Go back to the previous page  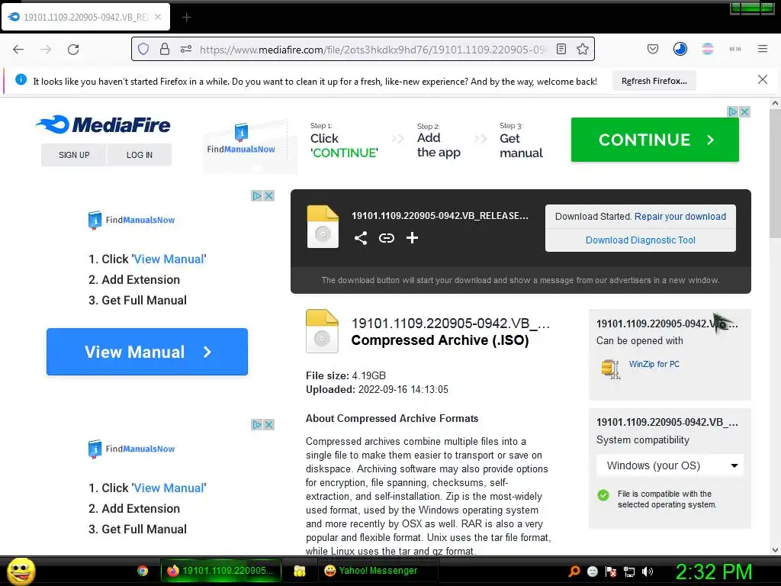[x=18, y=50]
